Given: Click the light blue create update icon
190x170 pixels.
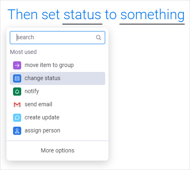Looking at the screenshot, I should click(17, 118).
